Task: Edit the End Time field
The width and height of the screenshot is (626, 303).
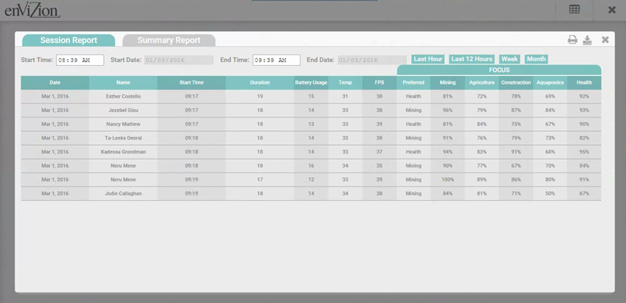Action: [277, 60]
